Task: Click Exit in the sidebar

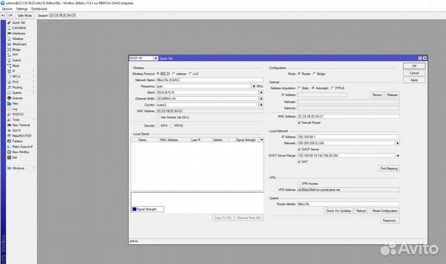Action: (14, 157)
